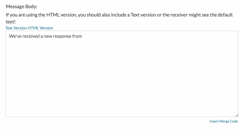Click the word "Text" in Text Version
Image resolution: width=242 pixels, height=131 pixels.
pos(9,28)
